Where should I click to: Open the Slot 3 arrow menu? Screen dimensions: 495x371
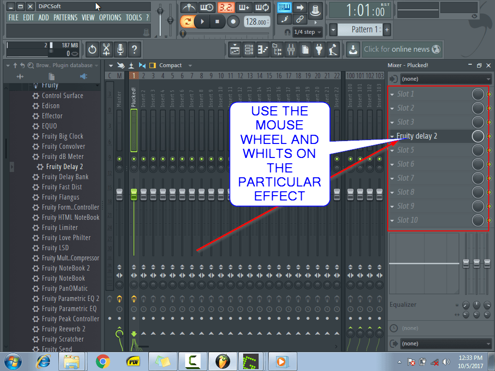[x=392, y=122]
